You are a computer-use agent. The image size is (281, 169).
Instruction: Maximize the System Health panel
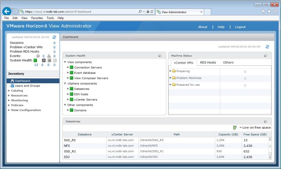pos(160,55)
